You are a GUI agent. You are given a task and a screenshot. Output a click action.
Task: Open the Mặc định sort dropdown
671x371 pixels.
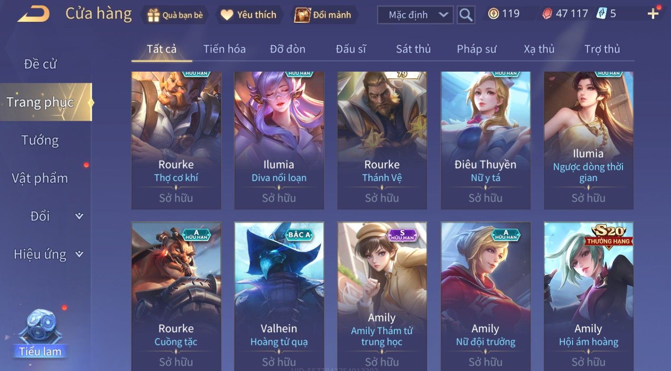click(x=415, y=15)
